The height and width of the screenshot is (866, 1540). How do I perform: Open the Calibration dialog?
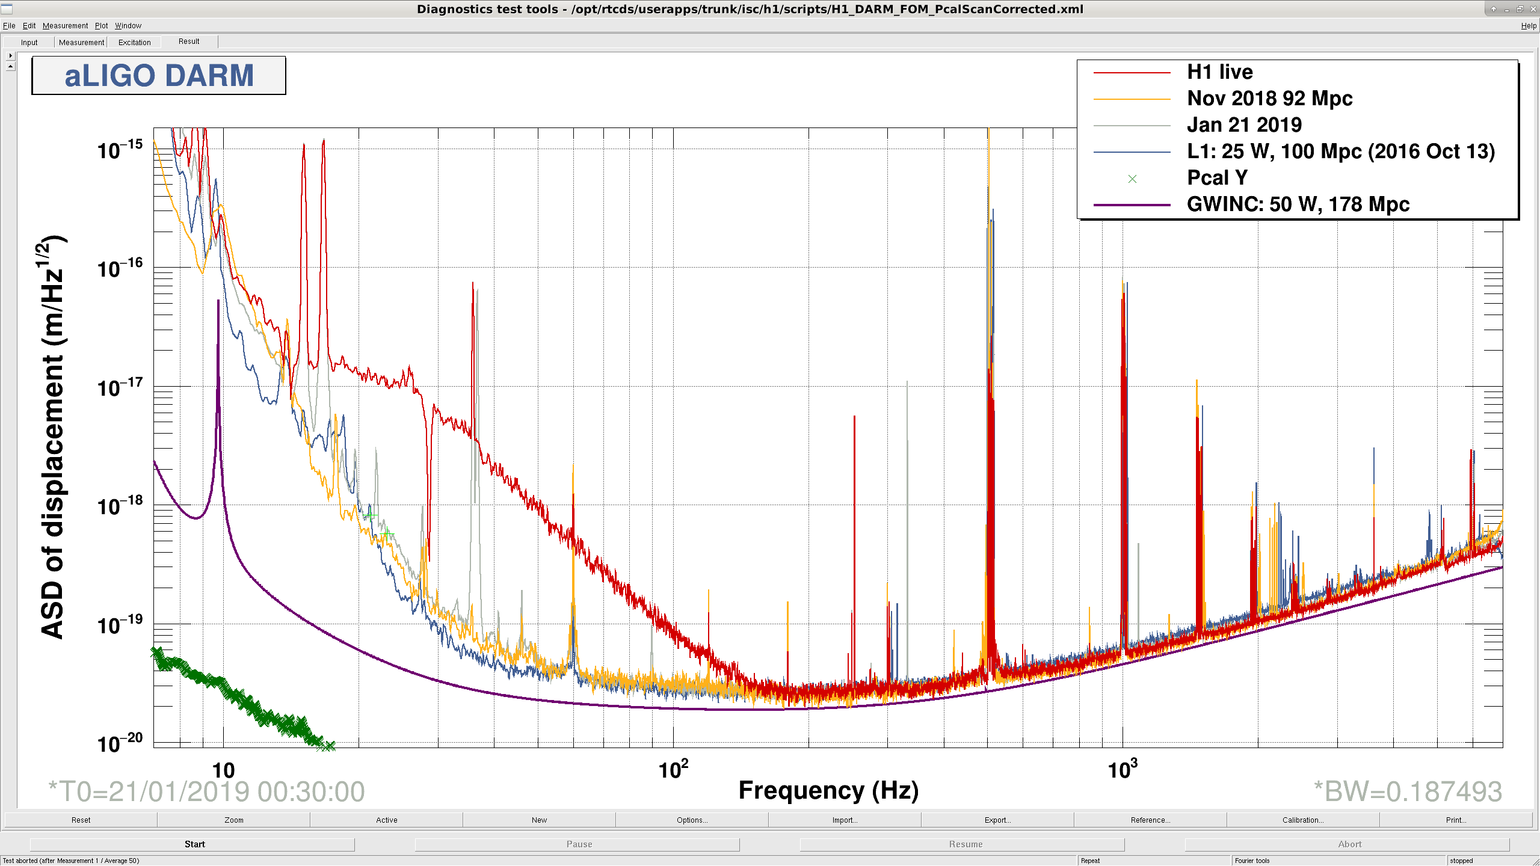[1303, 820]
